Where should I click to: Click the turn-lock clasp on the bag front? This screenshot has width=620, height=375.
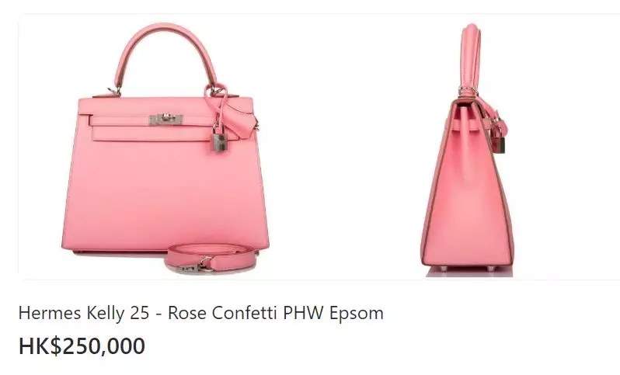pos(166,119)
